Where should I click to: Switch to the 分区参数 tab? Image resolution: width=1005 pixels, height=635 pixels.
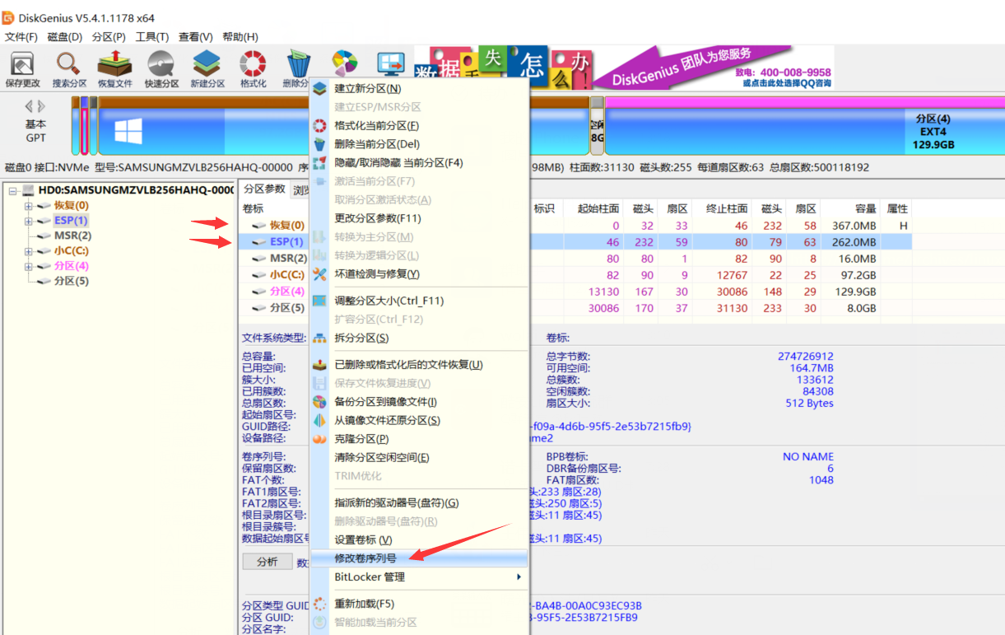[x=264, y=189]
